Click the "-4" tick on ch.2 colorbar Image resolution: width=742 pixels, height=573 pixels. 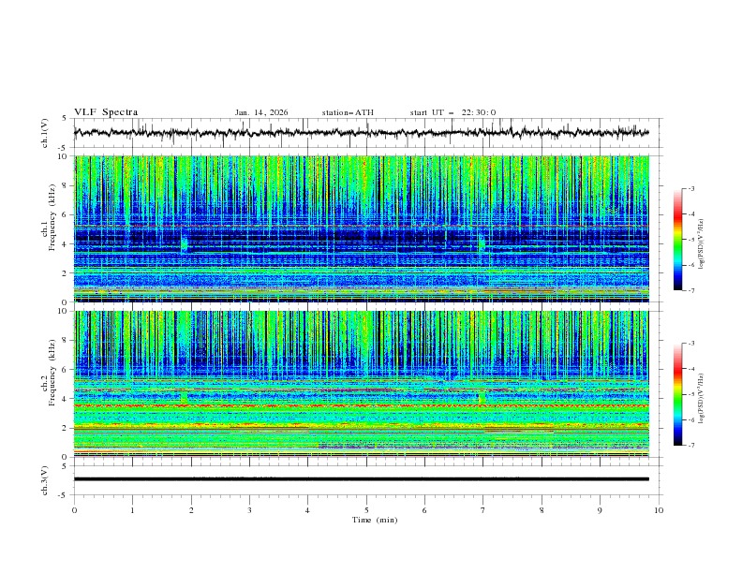tap(690, 369)
